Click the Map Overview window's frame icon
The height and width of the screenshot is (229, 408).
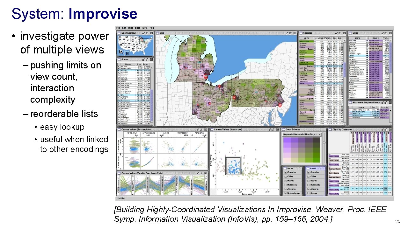119,33
